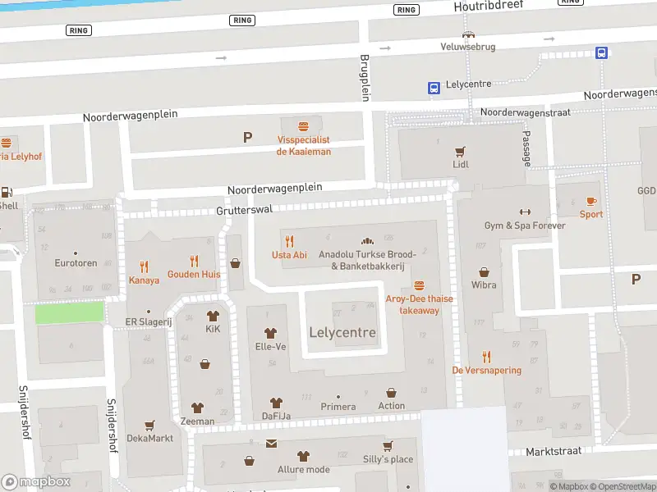Select the Veluwsebrug bridge icon
The width and height of the screenshot is (657, 492).
point(468,34)
